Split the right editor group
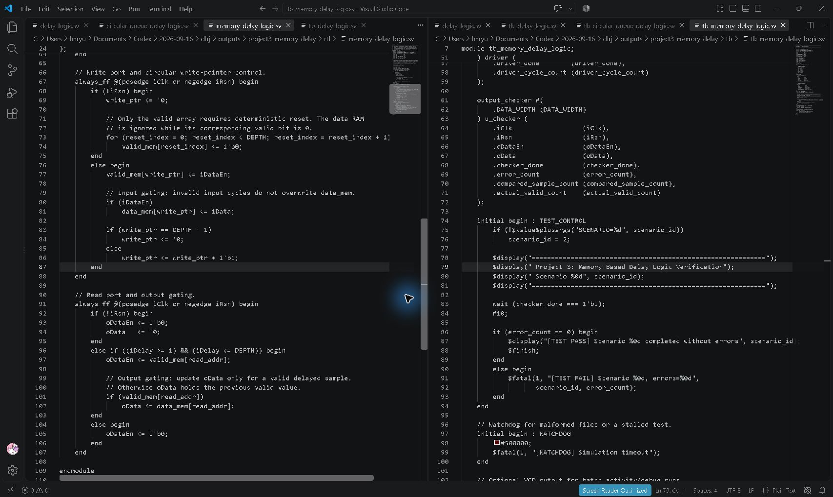The width and height of the screenshot is (833, 497). click(810, 25)
